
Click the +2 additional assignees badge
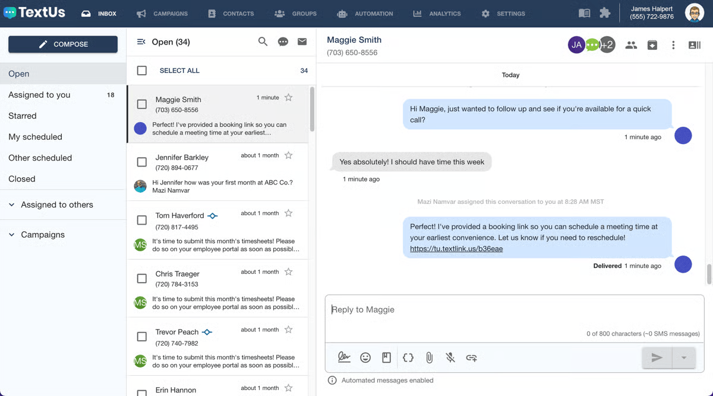pos(607,45)
